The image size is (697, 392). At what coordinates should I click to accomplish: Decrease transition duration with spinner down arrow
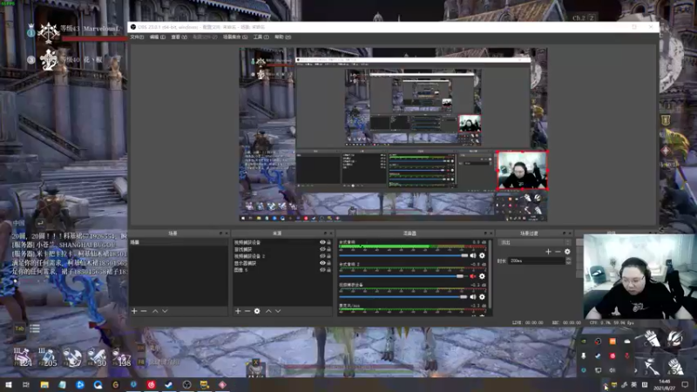tap(568, 263)
